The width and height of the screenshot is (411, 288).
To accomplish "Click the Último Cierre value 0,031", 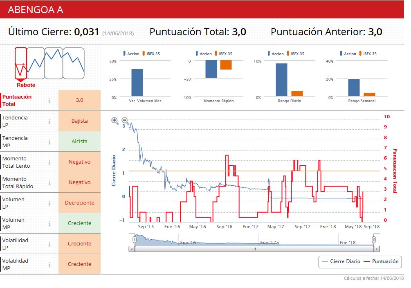I will (x=87, y=32).
